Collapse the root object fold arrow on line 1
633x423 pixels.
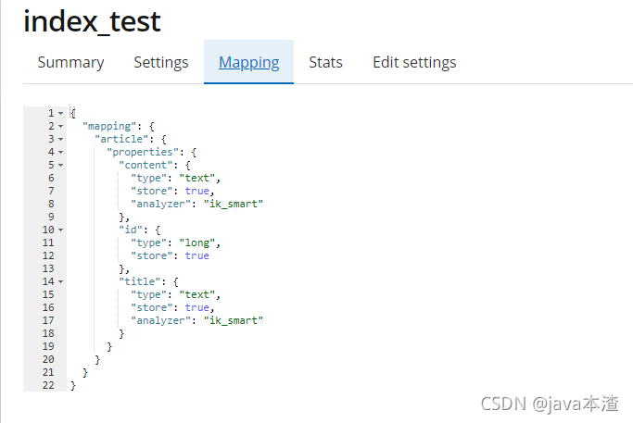coord(60,113)
